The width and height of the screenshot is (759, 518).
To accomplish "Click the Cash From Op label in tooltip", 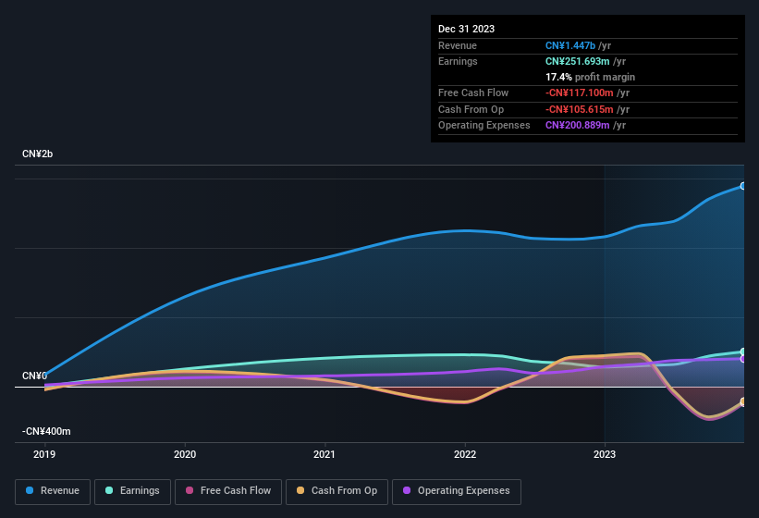I will [471, 109].
